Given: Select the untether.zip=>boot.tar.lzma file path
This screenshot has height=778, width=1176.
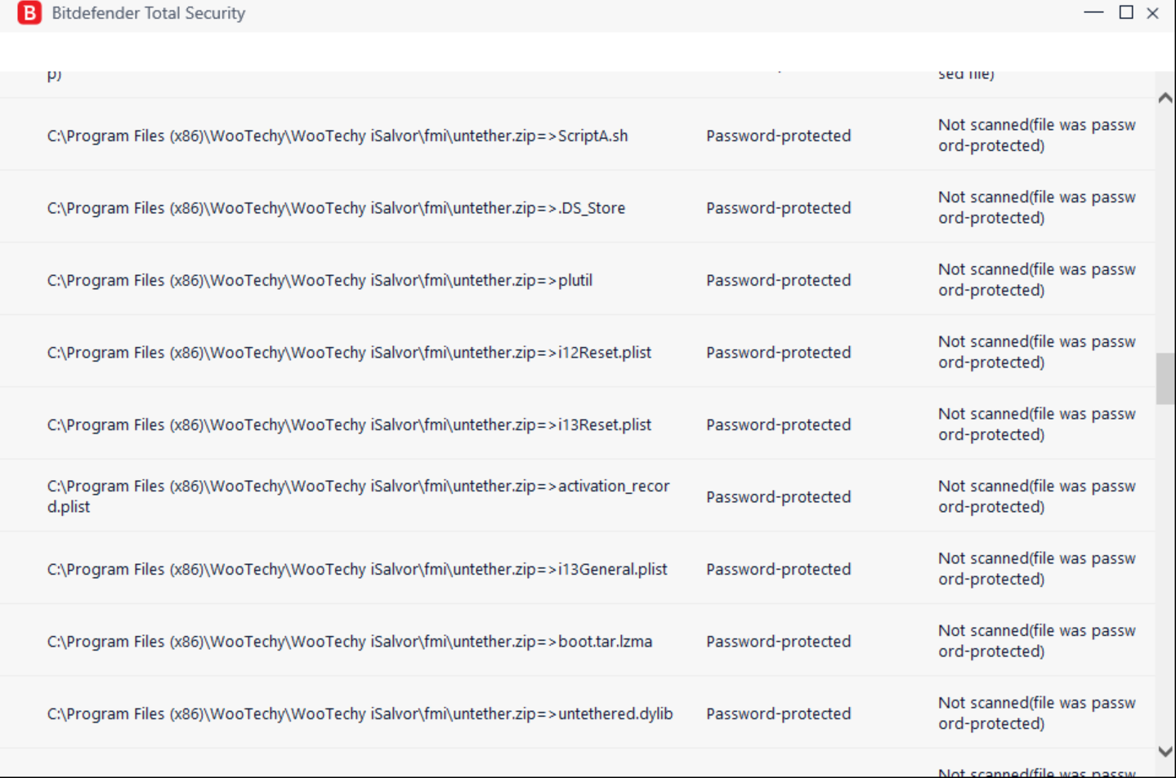Looking at the screenshot, I should click(x=350, y=642).
